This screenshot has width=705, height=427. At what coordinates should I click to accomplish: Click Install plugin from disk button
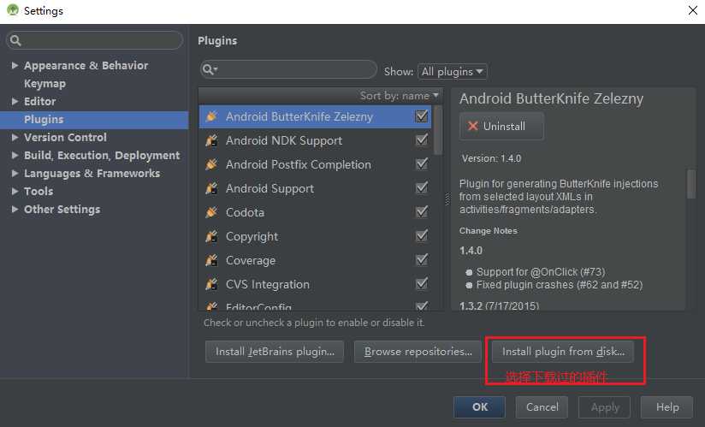[563, 352]
